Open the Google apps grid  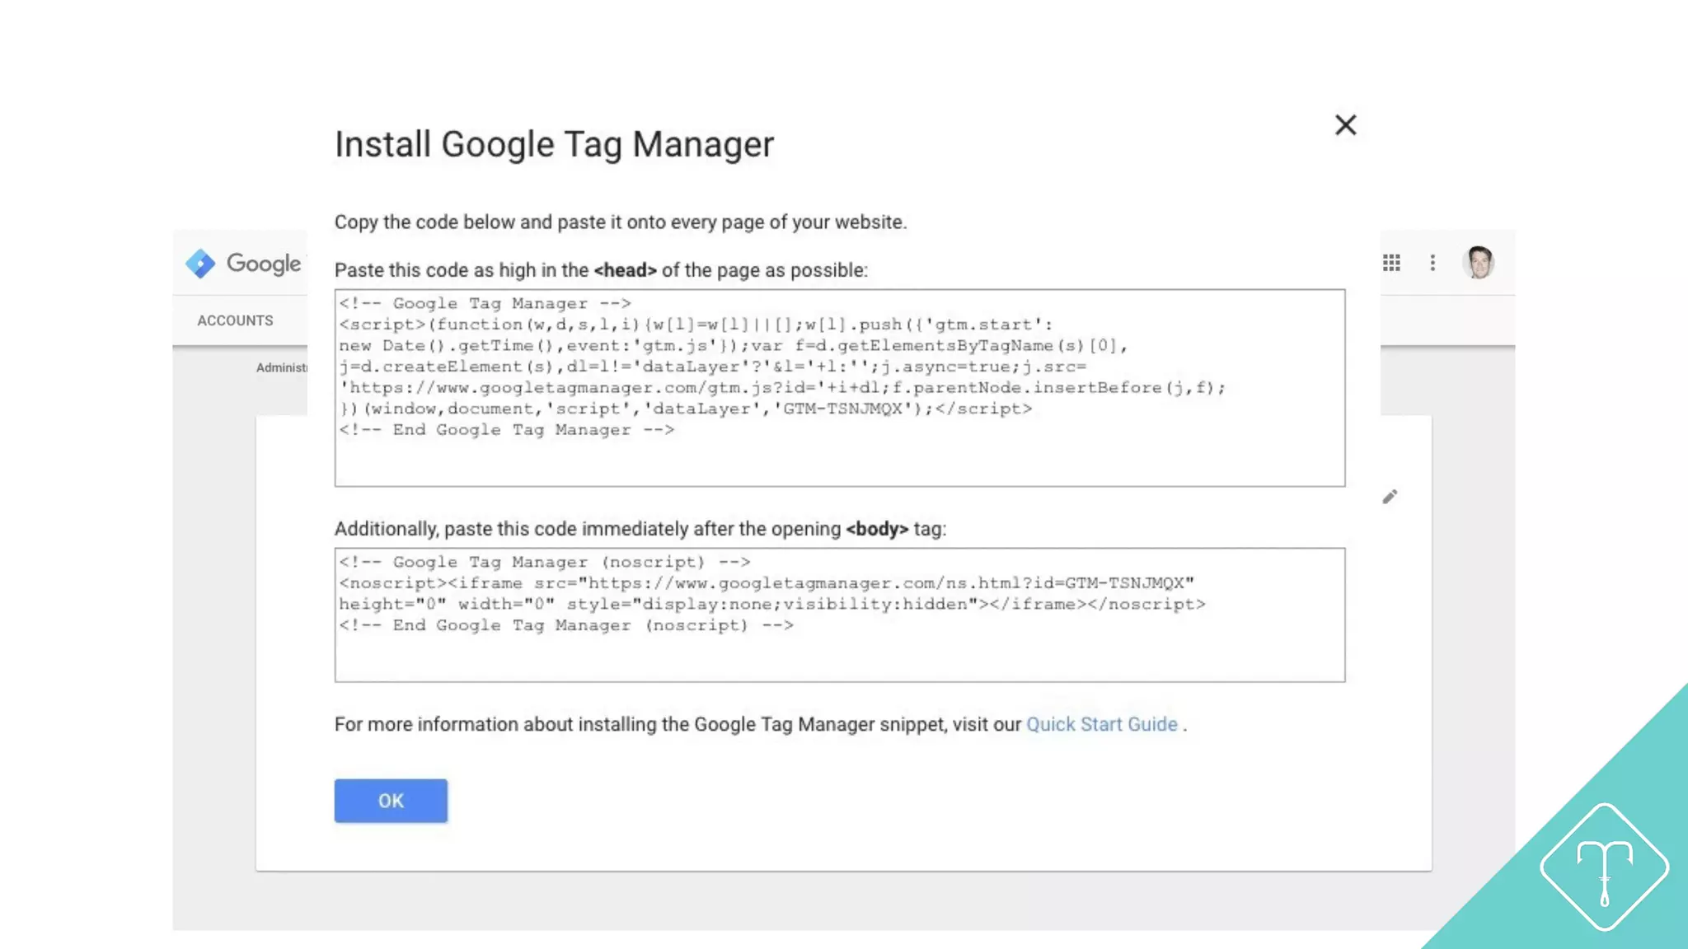pyautogui.click(x=1391, y=263)
